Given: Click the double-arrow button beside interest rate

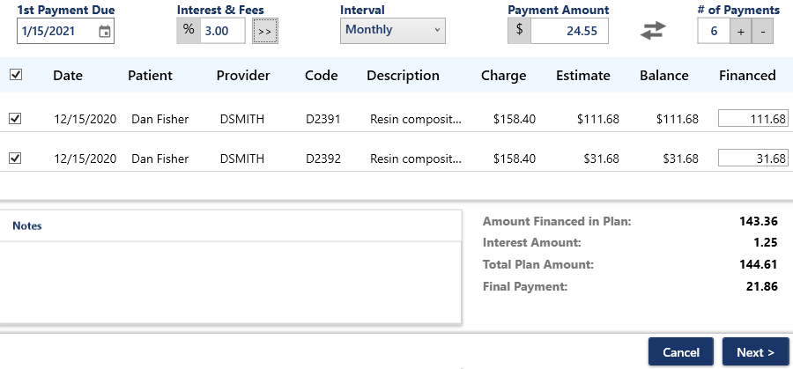Looking at the screenshot, I should (x=264, y=31).
